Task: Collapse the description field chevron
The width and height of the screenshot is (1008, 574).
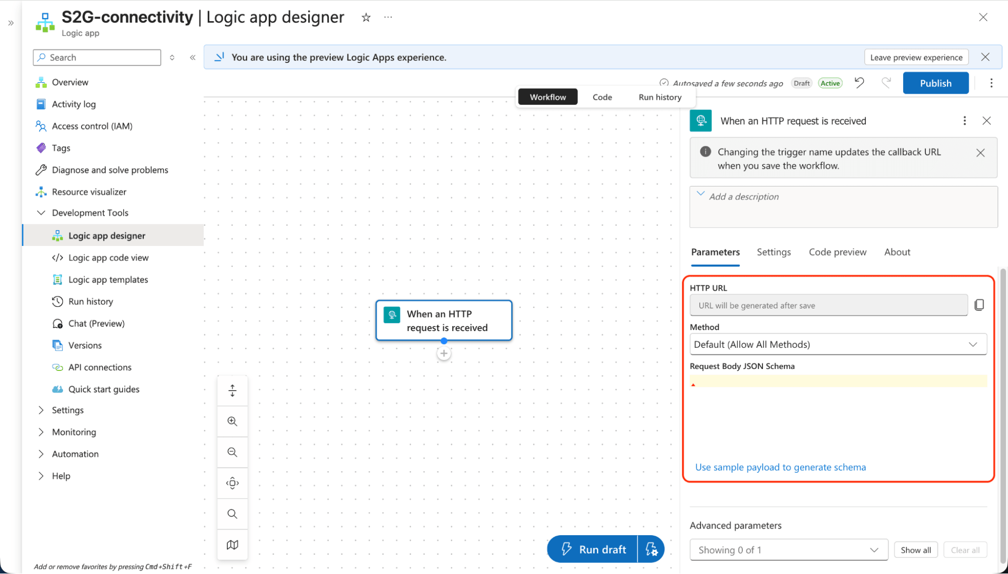Action: click(x=700, y=194)
